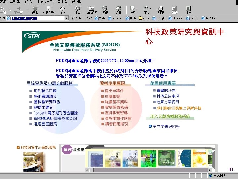Open the 編輯(E) menu
Screen dimensions: 238x179
click(x=15, y=2)
